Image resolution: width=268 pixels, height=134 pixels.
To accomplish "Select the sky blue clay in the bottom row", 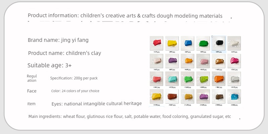I will point(234,96).
